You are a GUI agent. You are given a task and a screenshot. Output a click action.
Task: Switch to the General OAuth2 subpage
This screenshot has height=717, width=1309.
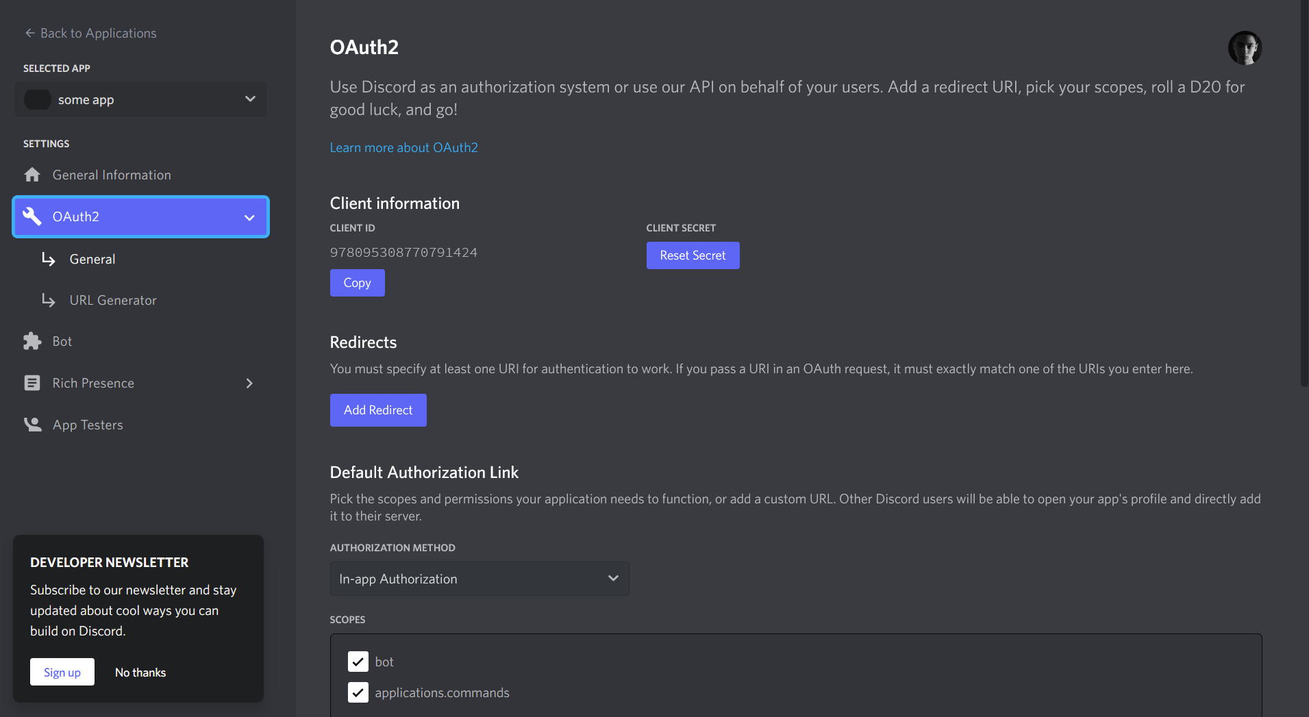[92, 259]
